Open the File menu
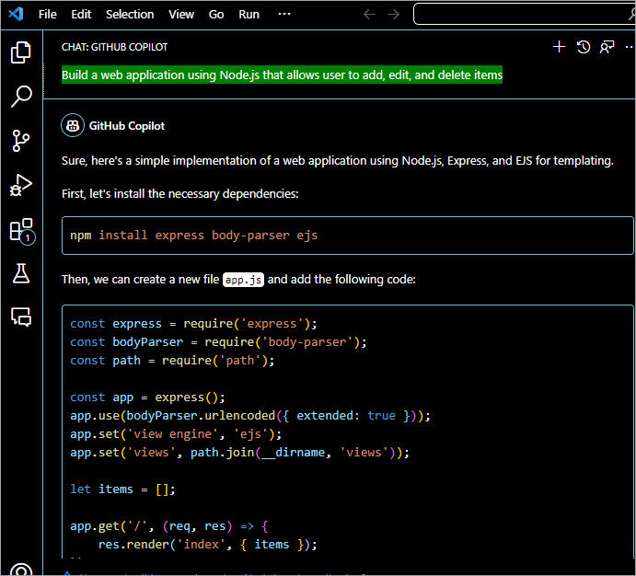Viewport: 636px width, 576px height. [x=48, y=14]
